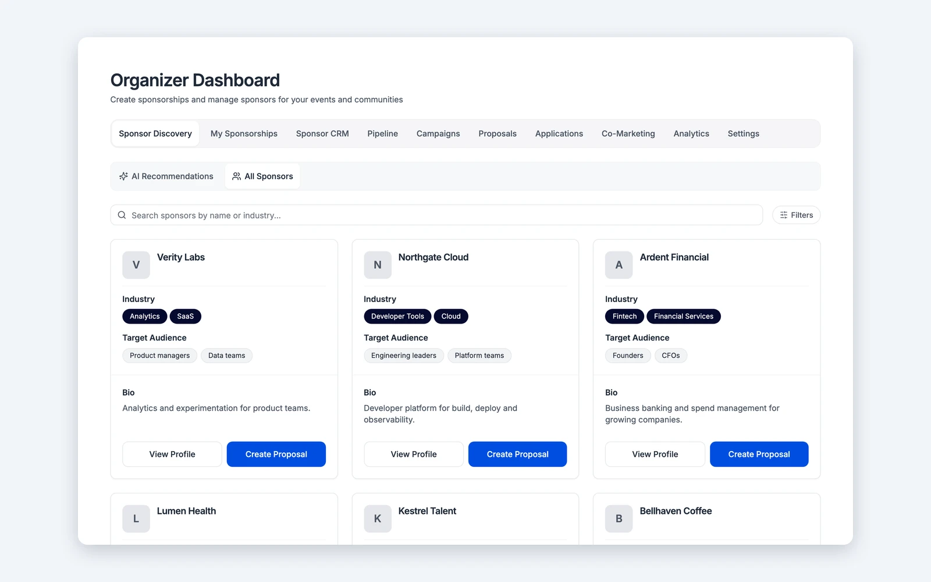
Task: Click the Data teams audience tag
Action: click(x=227, y=356)
